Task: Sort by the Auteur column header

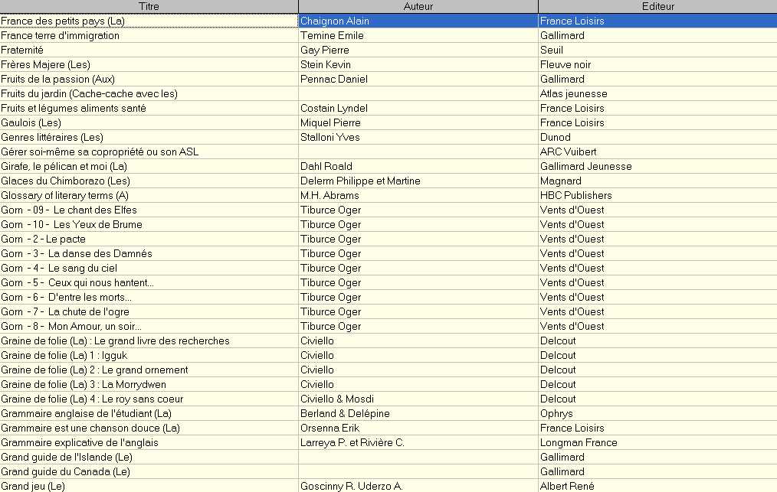Action: (x=418, y=6)
